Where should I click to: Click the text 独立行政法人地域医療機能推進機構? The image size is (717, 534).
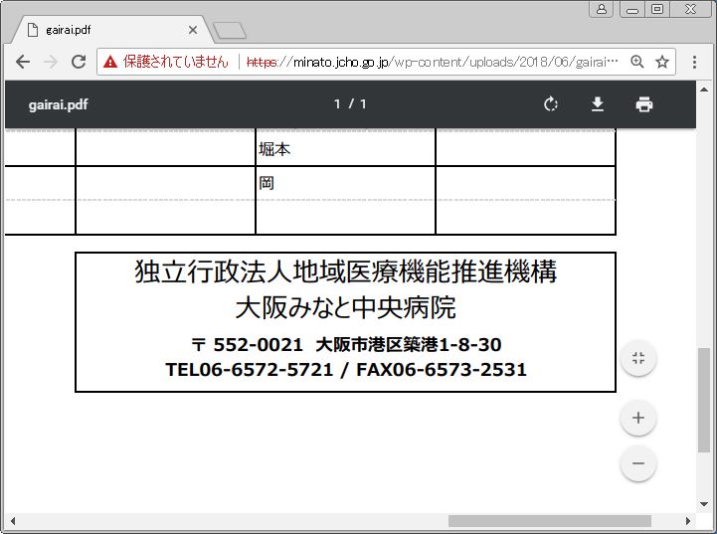pyautogui.click(x=346, y=271)
